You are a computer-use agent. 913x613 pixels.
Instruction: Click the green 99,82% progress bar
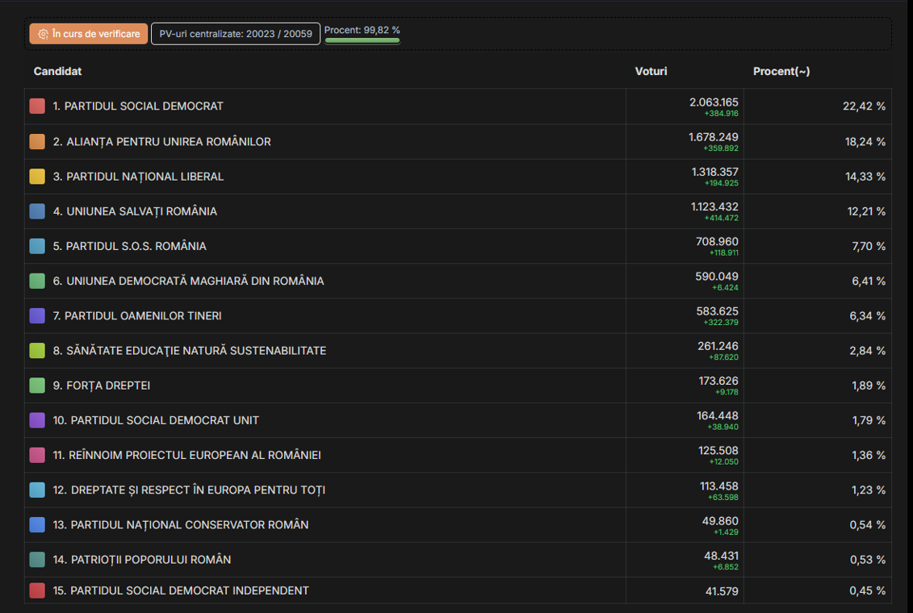[x=362, y=40]
